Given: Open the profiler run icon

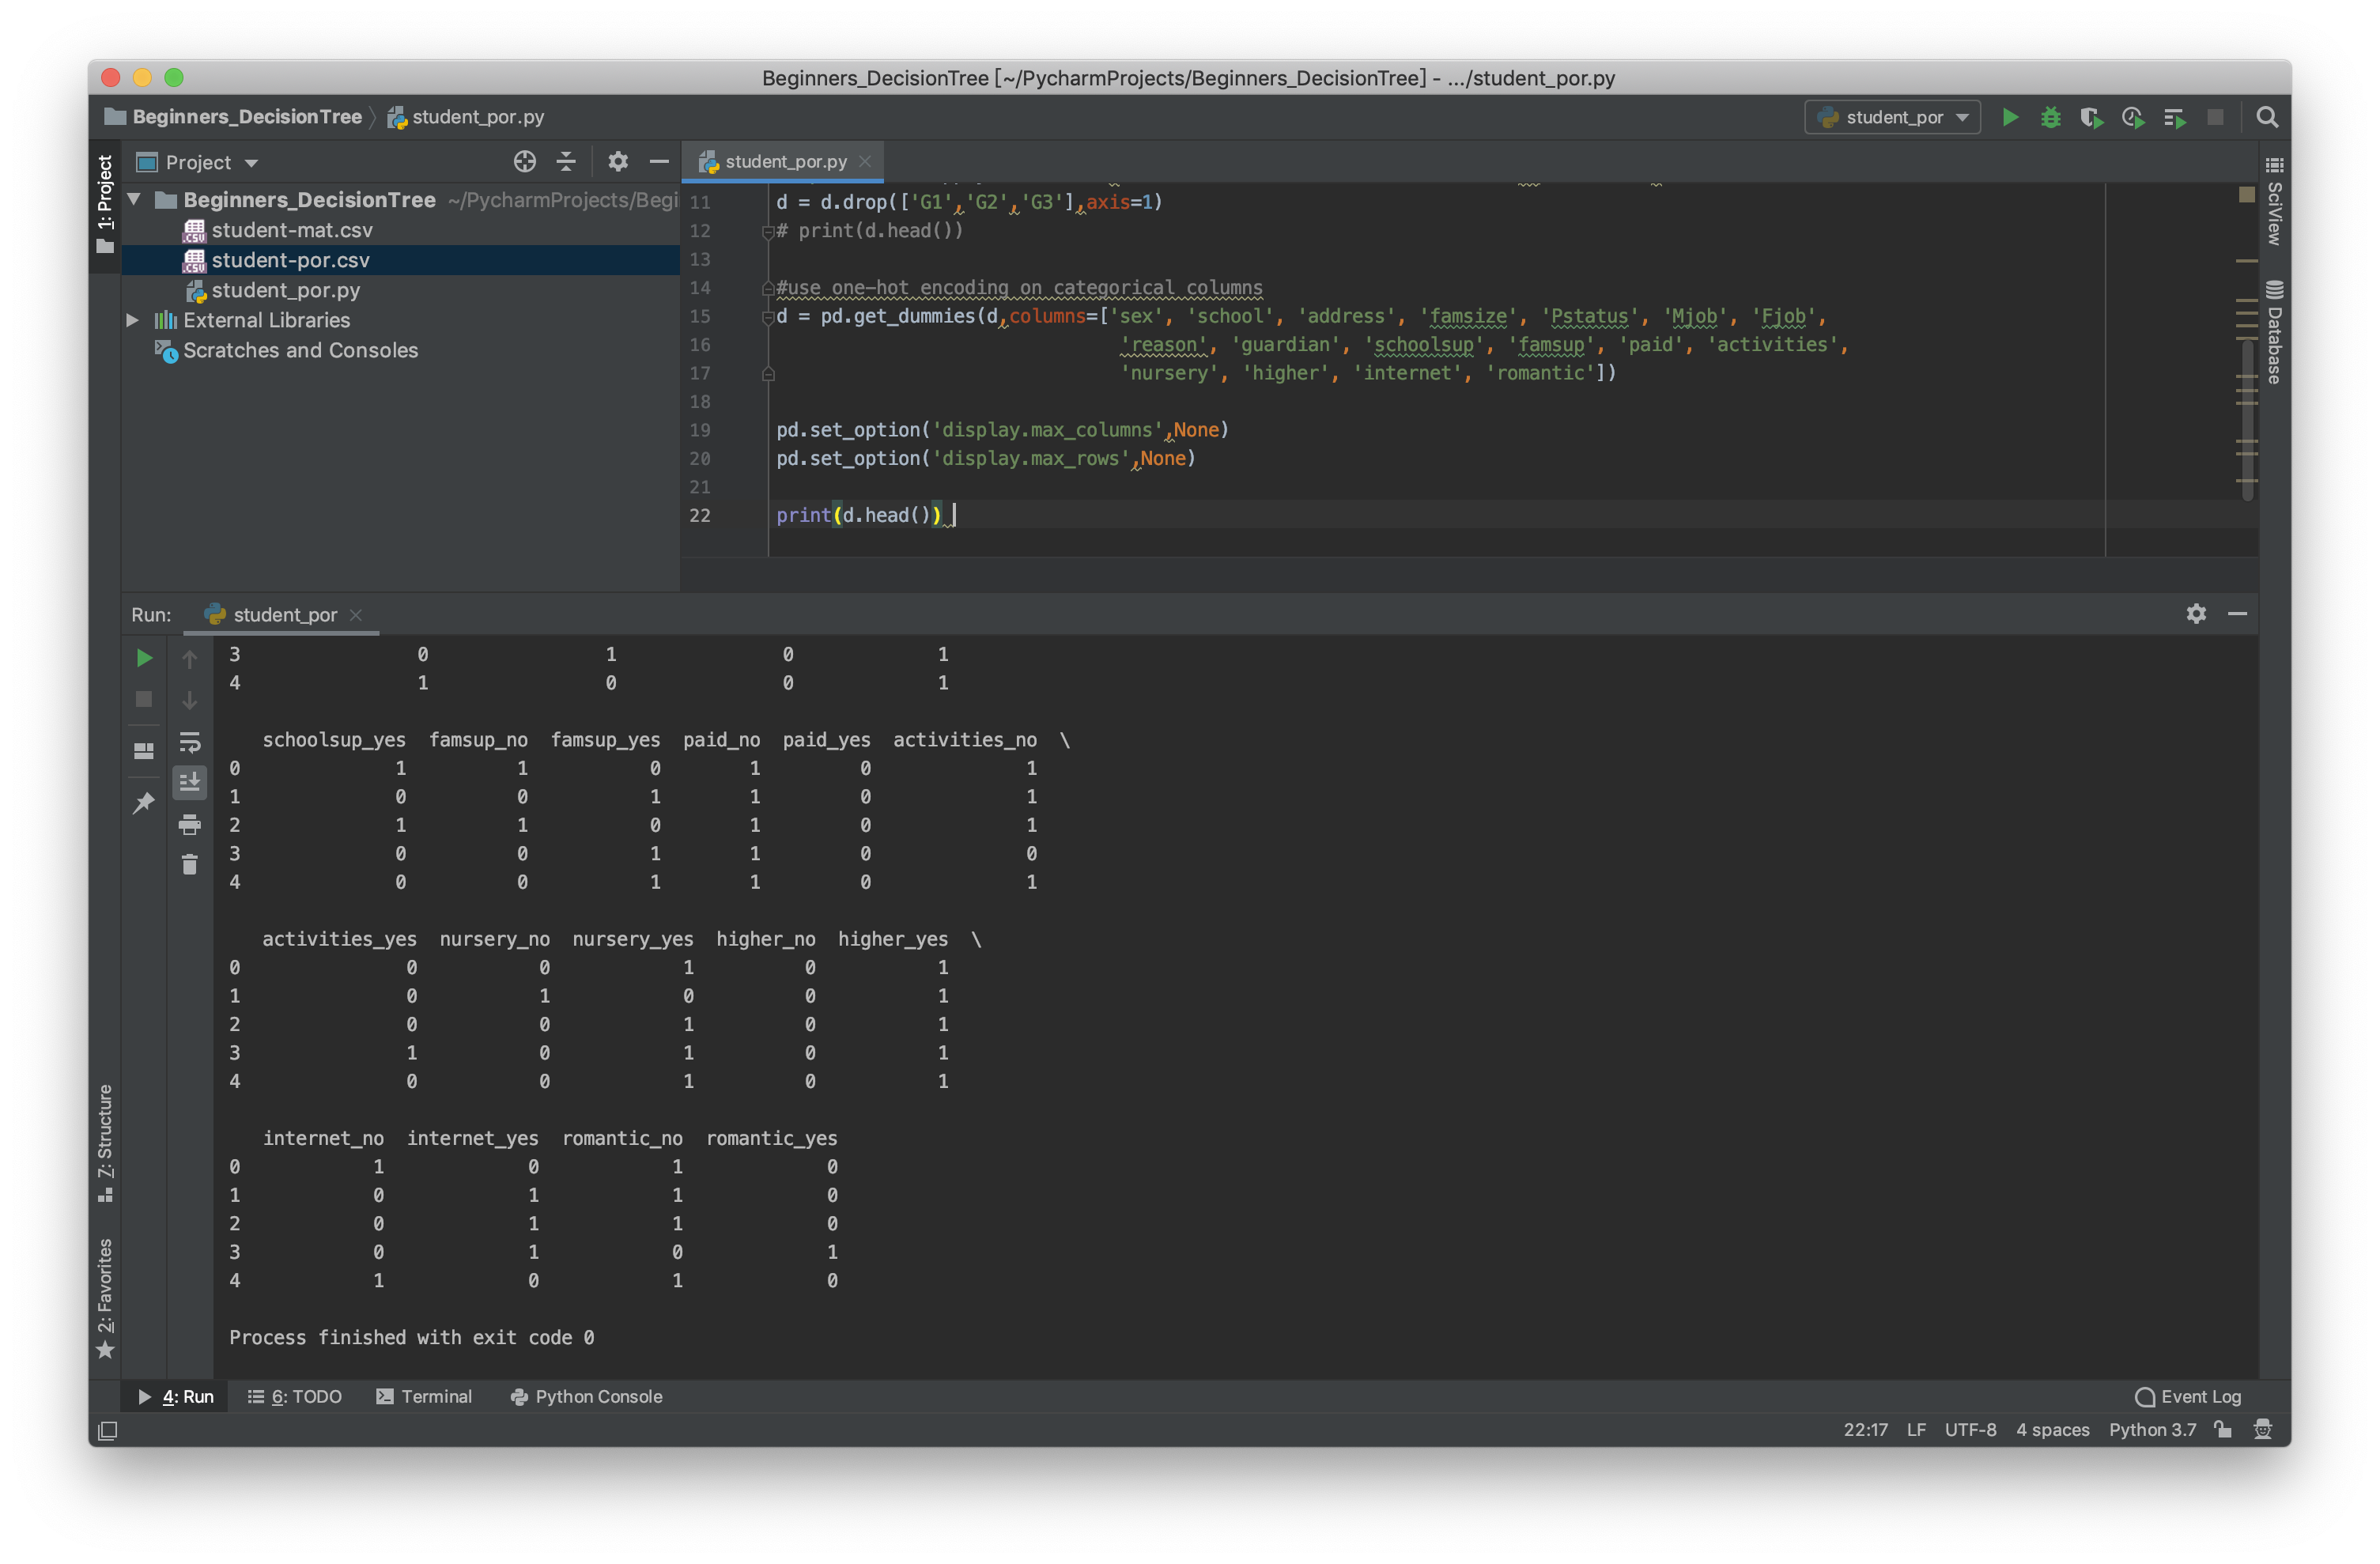Looking at the screenshot, I should click(2133, 118).
